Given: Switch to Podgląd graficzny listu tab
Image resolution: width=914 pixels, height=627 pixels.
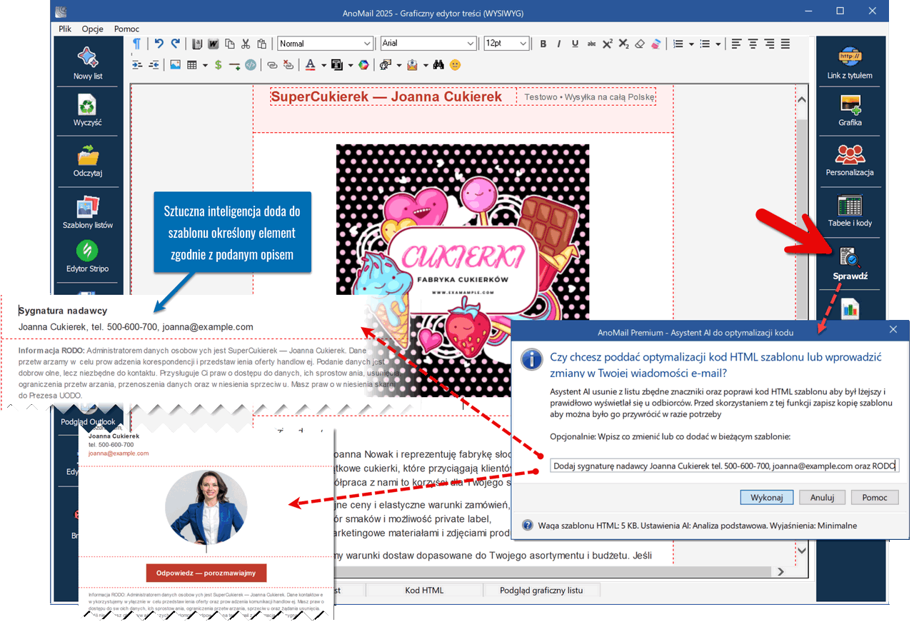Looking at the screenshot, I should [542, 590].
